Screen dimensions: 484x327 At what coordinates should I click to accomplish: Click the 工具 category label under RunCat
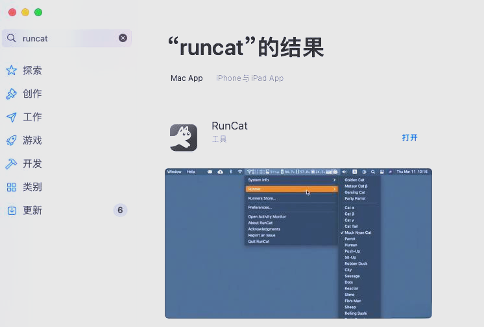(219, 139)
